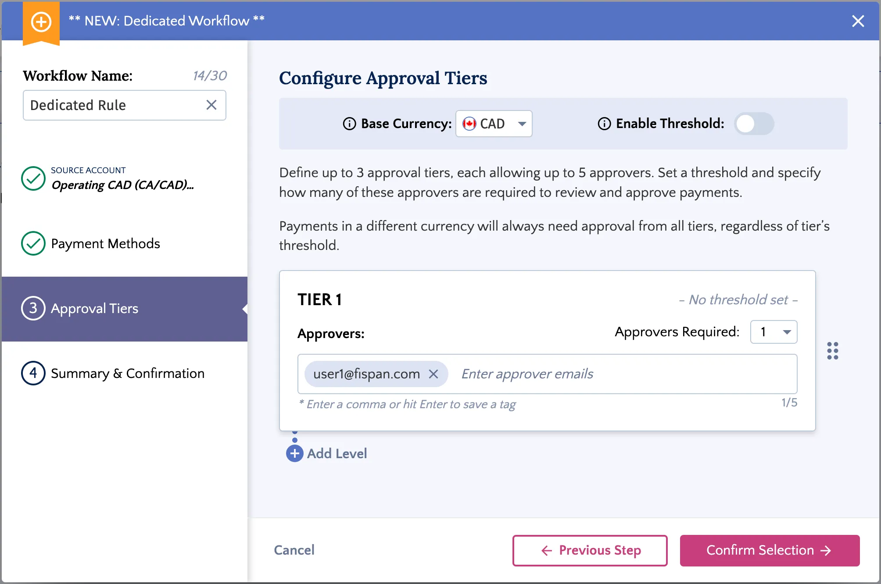This screenshot has width=881, height=584.
Task: Toggle the Enable Threshold switch
Action: point(754,124)
